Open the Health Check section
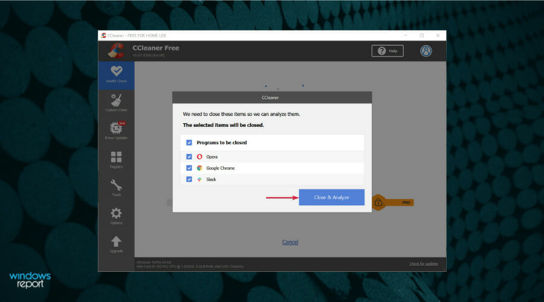The width and height of the screenshot is (544, 302). pos(116,75)
